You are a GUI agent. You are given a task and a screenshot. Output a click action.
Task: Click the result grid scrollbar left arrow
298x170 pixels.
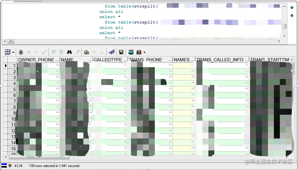click(x=6, y=157)
